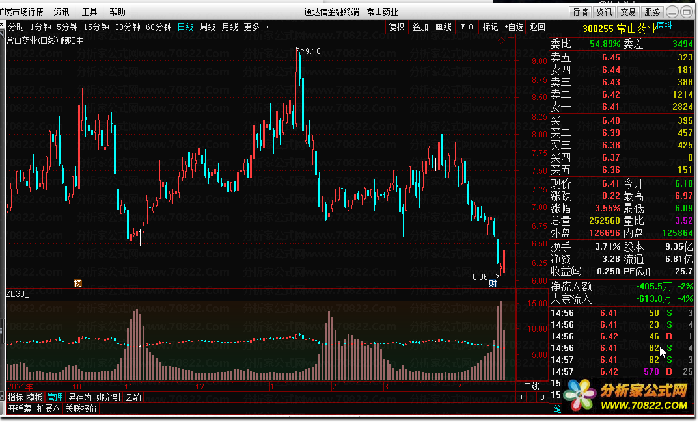
Task: Click the 总量 value 252560
Action: click(605, 221)
